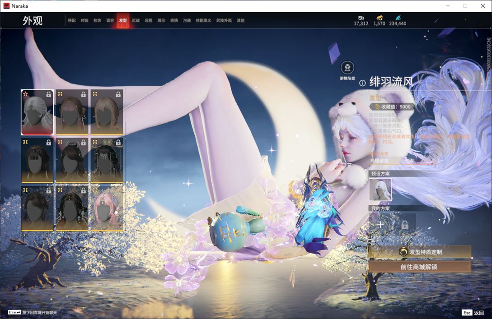Click the 17,312 currency amount
This screenshot has height=319, width=492.
[361, 23]
